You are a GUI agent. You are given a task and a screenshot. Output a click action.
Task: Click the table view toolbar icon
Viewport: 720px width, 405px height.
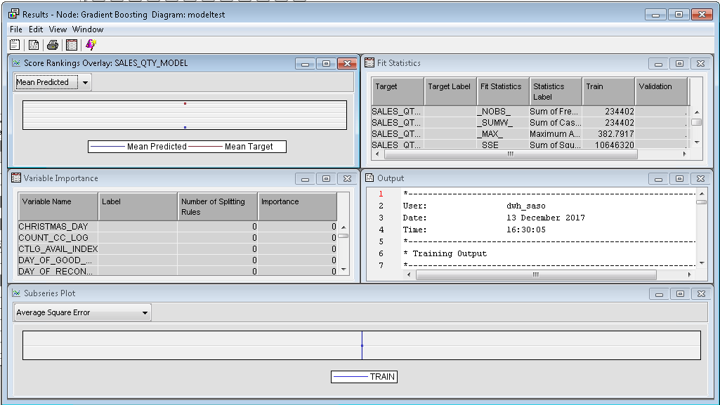71,44
